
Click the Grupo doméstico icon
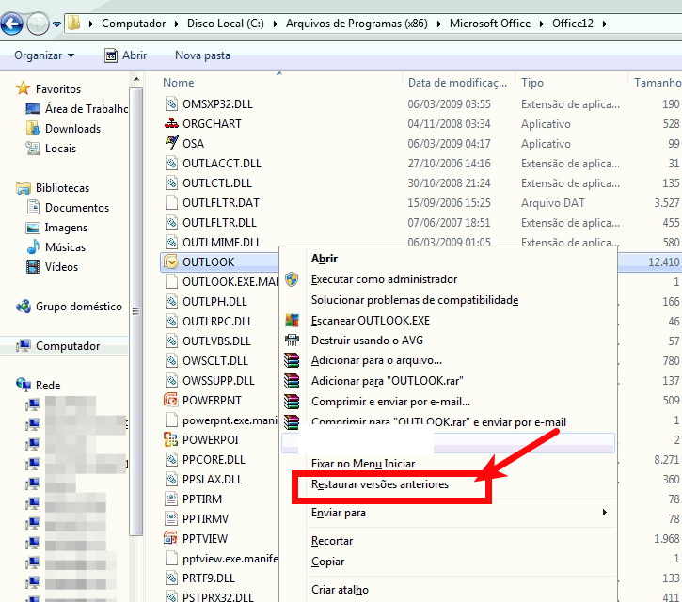tap(24, 307)
